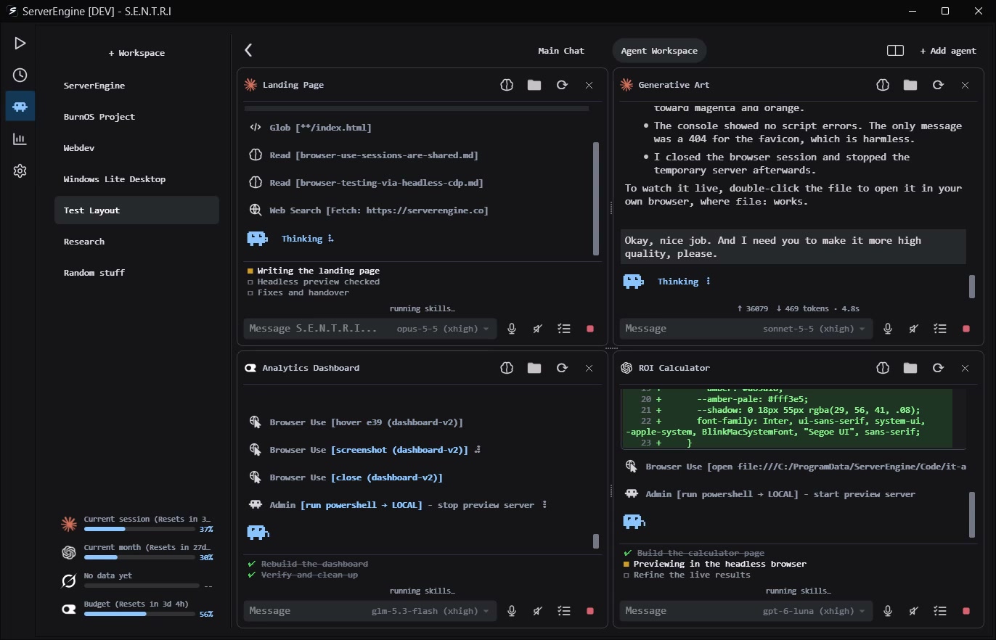Click the play icon in left sidebar
The width and height of the screenshot is (996, 640).
coord(20,44)
